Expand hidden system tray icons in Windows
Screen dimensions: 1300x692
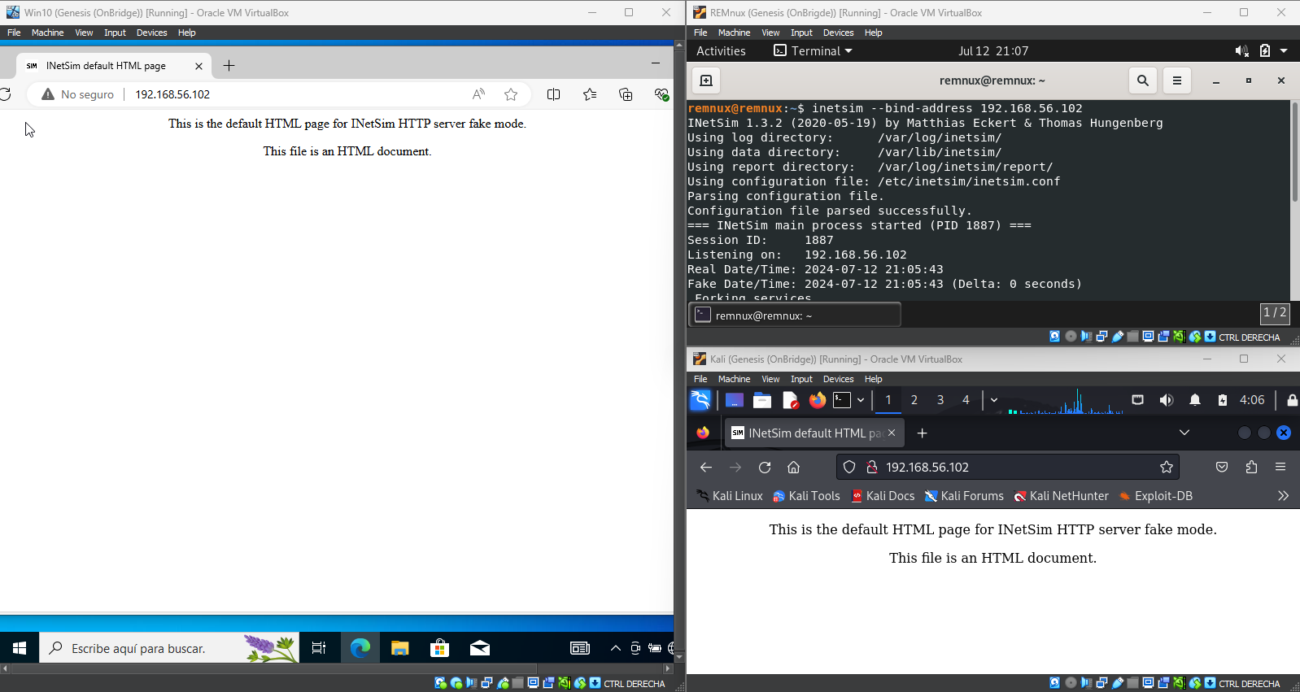[x=616, y=648]
